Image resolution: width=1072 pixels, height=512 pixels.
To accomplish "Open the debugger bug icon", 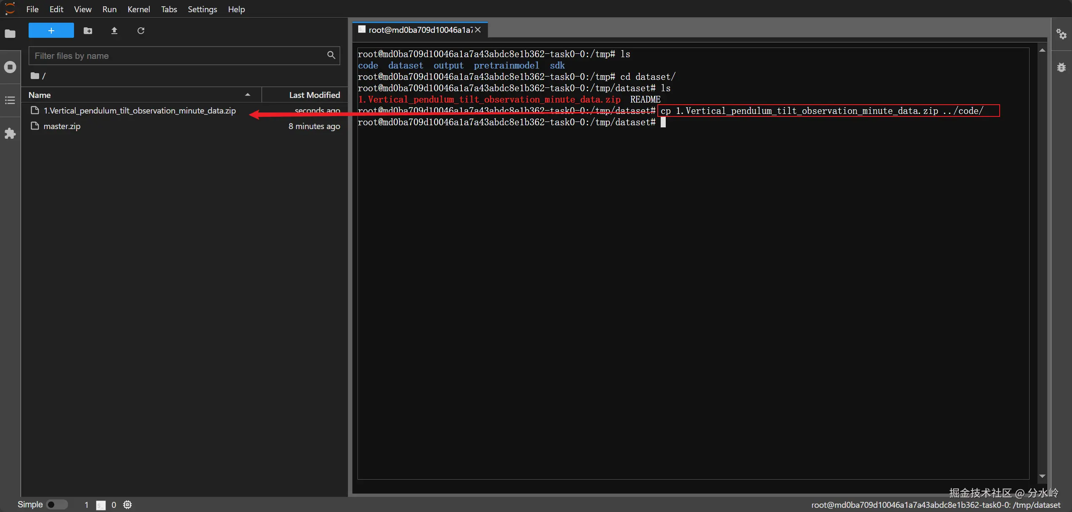I will [1061, 67].
